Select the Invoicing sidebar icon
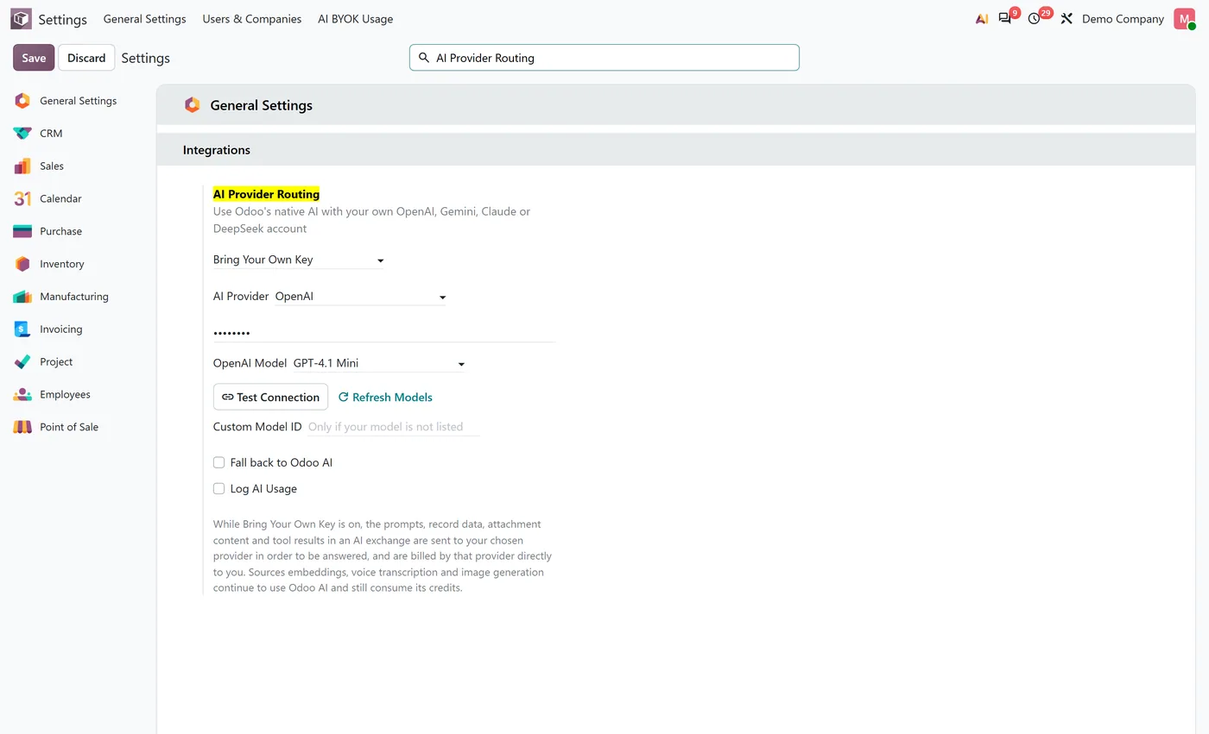The image size is (1209, 734). [x=22, y=329]
